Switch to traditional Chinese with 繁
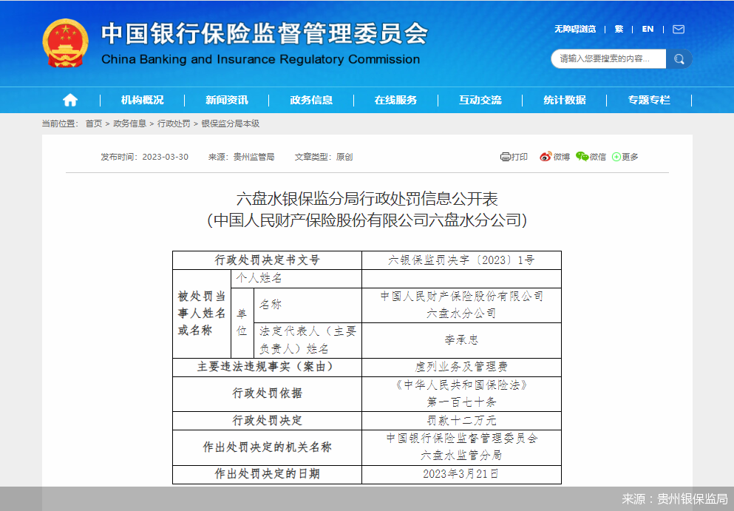The image size is (734, 511). coord(619,29)
